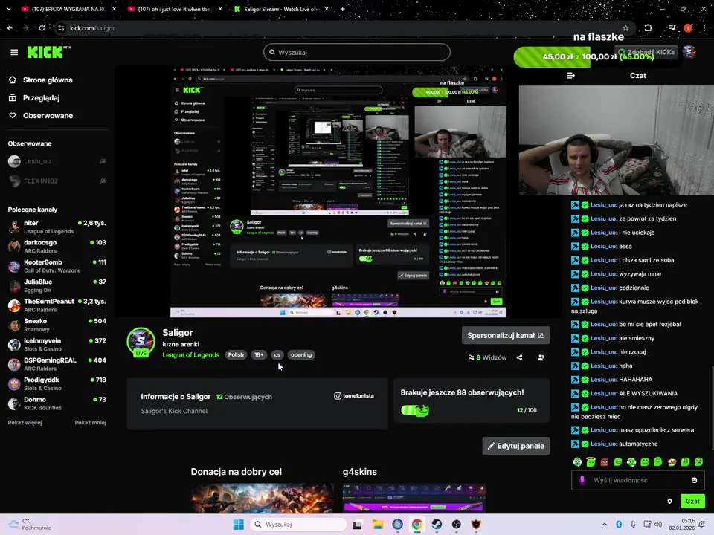714x535 pixels.
Task: Open the emoji picker in chat input
Action: 694,480
